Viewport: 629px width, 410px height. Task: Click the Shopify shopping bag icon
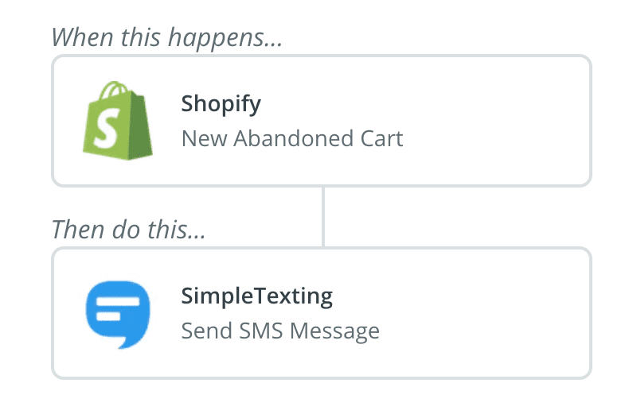(x=118, y=121)
